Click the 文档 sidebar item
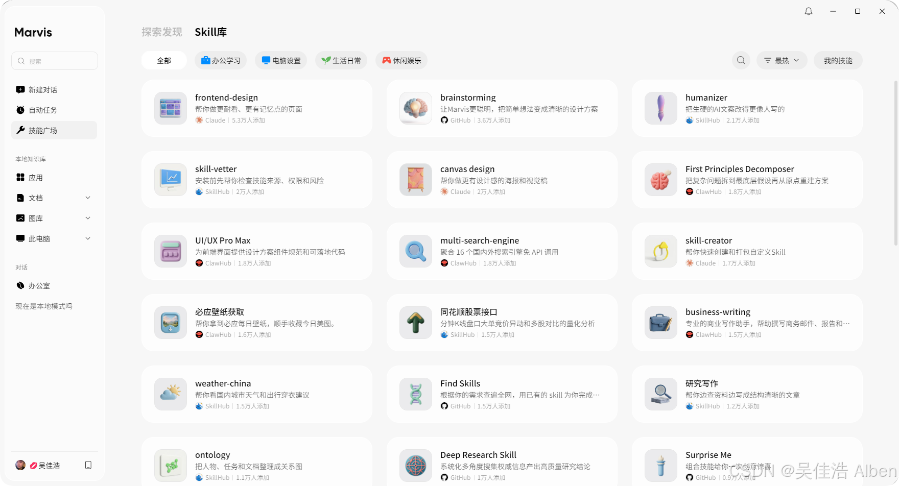Screen dimensions: 899x486 click(54, 198)
